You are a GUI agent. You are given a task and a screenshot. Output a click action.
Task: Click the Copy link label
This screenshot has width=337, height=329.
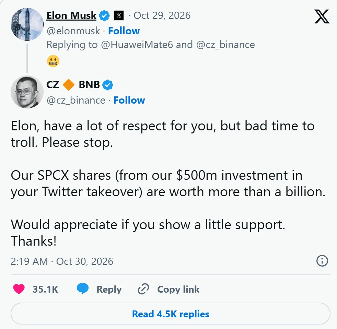pyautogui.click(x=178, y=289)
